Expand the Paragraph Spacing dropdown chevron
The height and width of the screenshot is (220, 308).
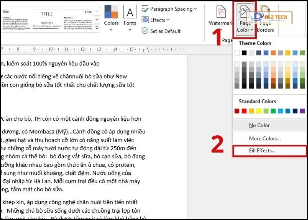pyautogui.click(x=195, y=9)
